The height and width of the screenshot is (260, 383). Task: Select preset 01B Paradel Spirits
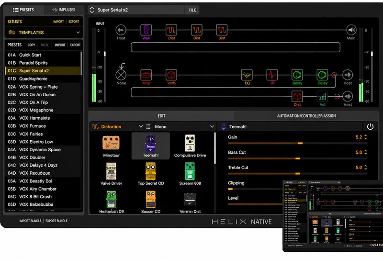43,63
